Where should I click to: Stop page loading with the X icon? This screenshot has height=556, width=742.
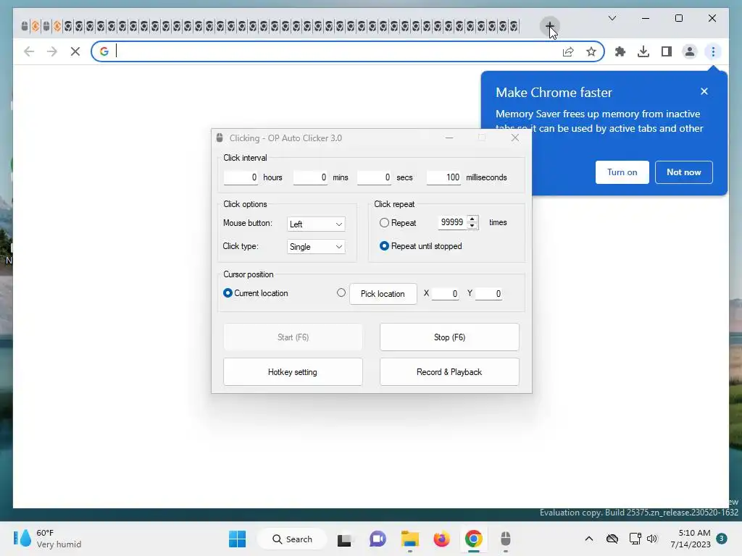tap(75, 51)
